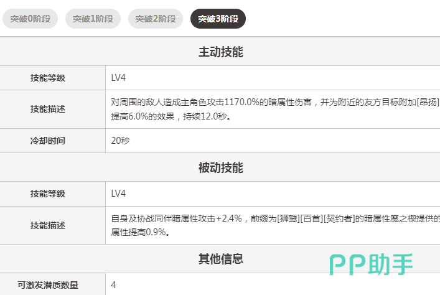Click 技能描述 label in the 被动技能 section

[48, 225]
